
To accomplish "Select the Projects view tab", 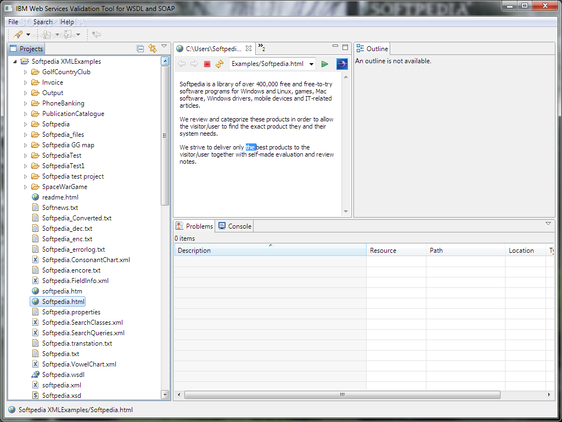I will pos(26,49).
